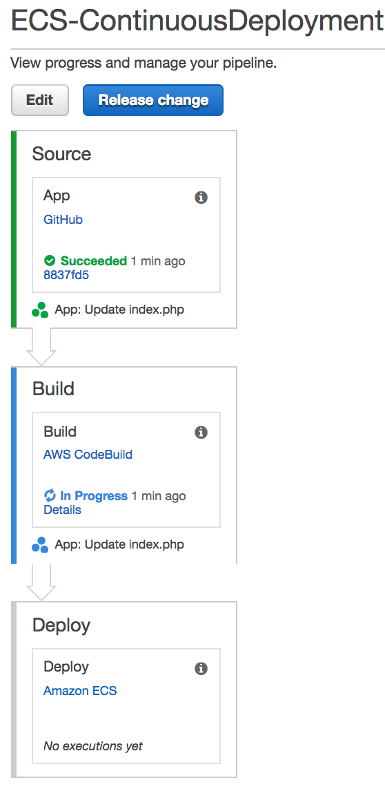Click the transition arrow between Build and Deploy
This screenshot has width=385, height=789.
point(41,582)
